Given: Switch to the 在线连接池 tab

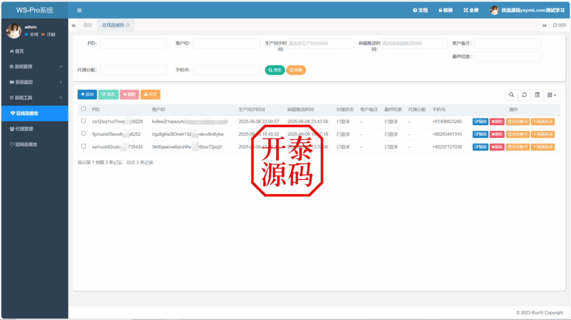Looking at the screenshot, I should 113,25.
